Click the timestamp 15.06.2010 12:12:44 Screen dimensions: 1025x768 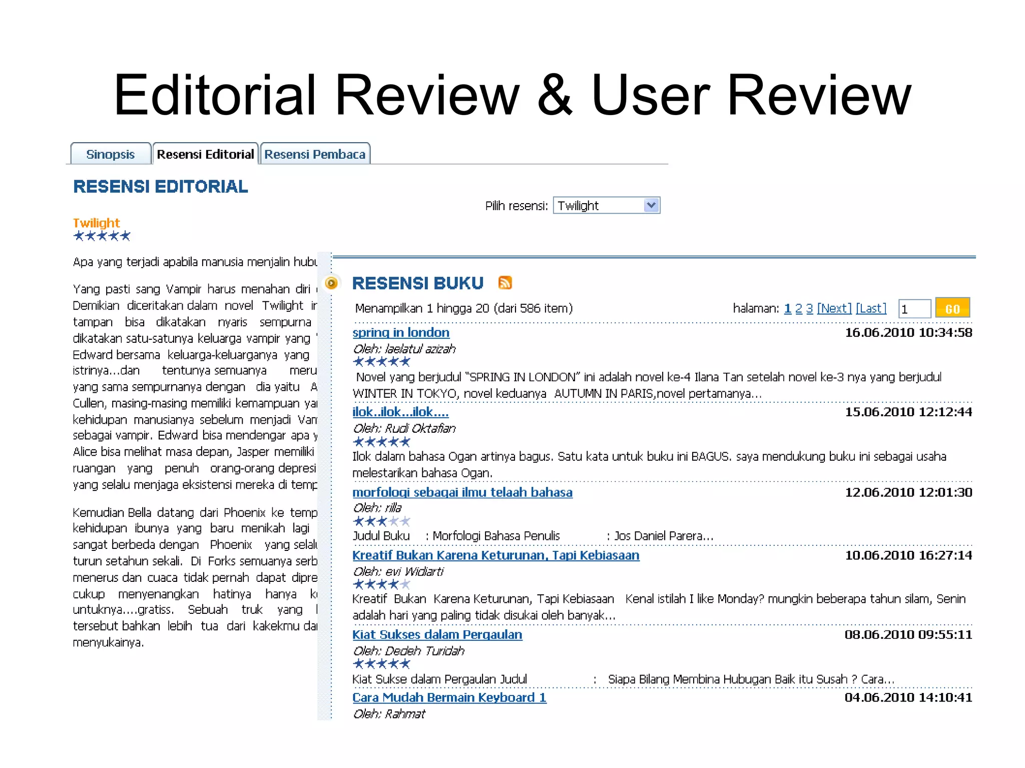click(908, 412)
